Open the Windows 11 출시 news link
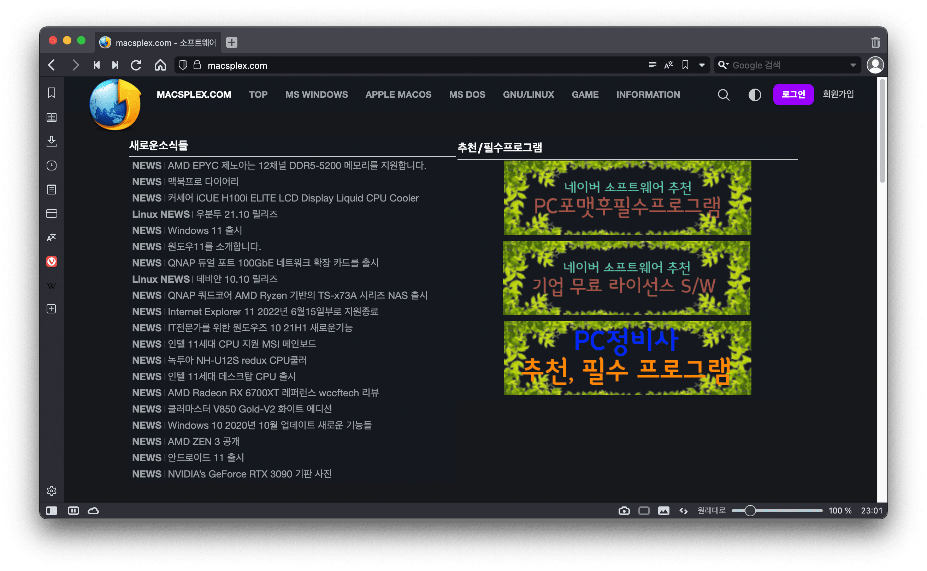927x571 pixels. [205, 230]
